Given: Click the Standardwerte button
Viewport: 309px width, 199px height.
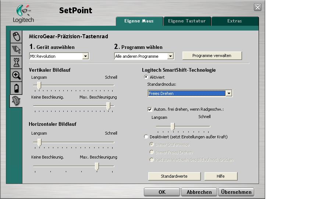Looking at the screenshot, I should point(174,176).
